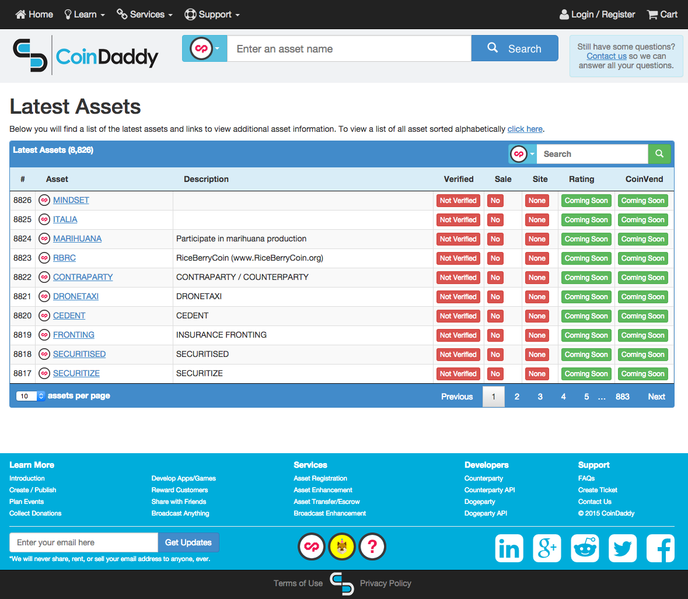The height and width of the screenshot is (599, 688).
Task: Go to page 2 of assets
Action: (x=517, y=397)
